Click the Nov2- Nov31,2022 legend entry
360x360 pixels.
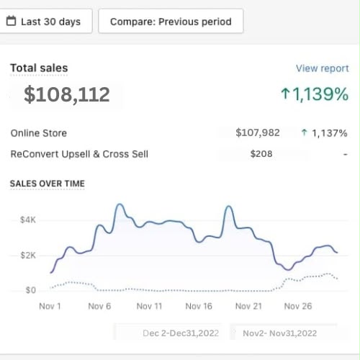pos(280,333)
